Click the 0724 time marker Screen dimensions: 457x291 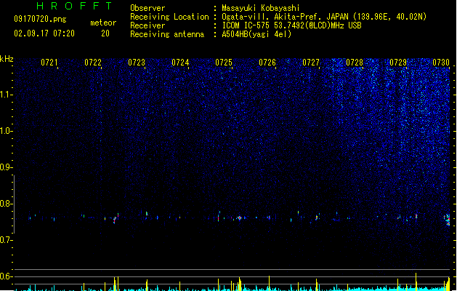click(x=180, y=63)
